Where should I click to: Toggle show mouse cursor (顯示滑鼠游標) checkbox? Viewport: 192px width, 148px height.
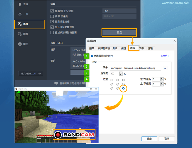tap(52, 22)
